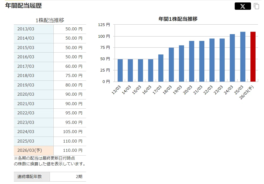
Task: Click the 25/03 chart bar
Action: click(x=243, y=57)
